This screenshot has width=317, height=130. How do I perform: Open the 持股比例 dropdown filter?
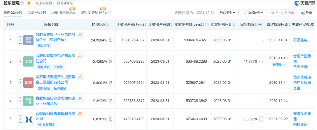point(254,13)
